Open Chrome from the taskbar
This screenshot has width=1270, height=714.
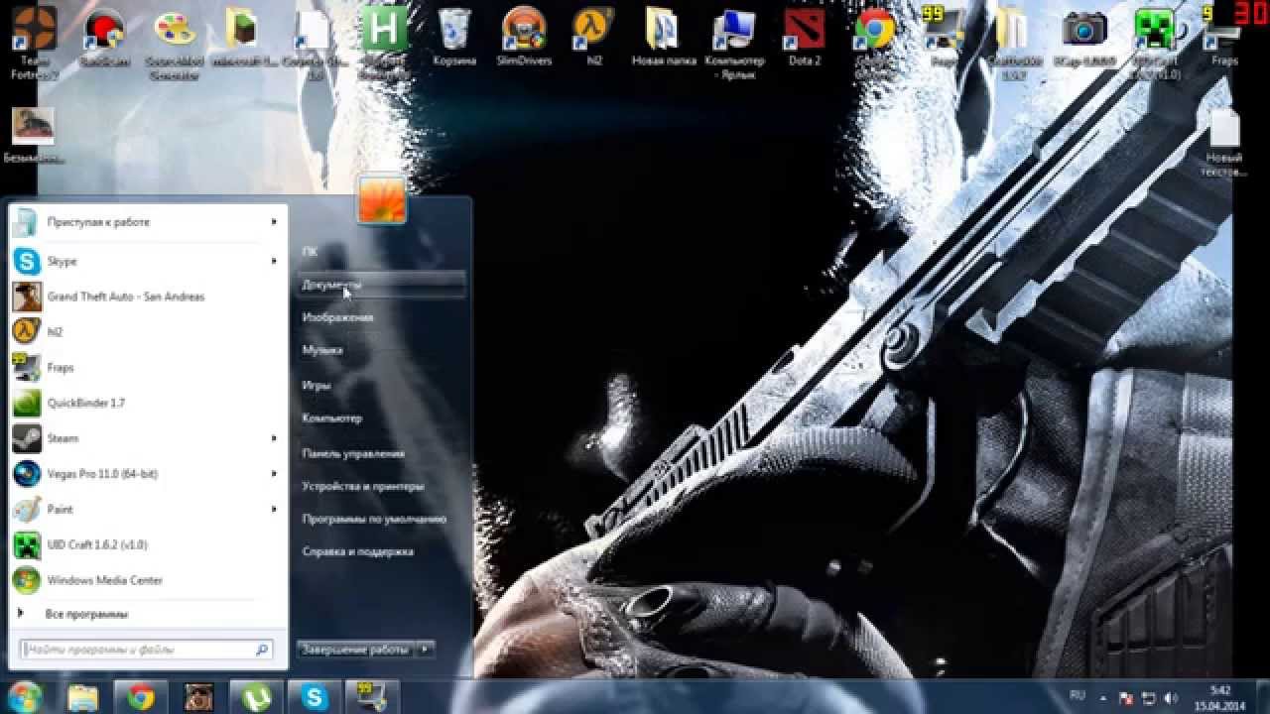point(141,696)
